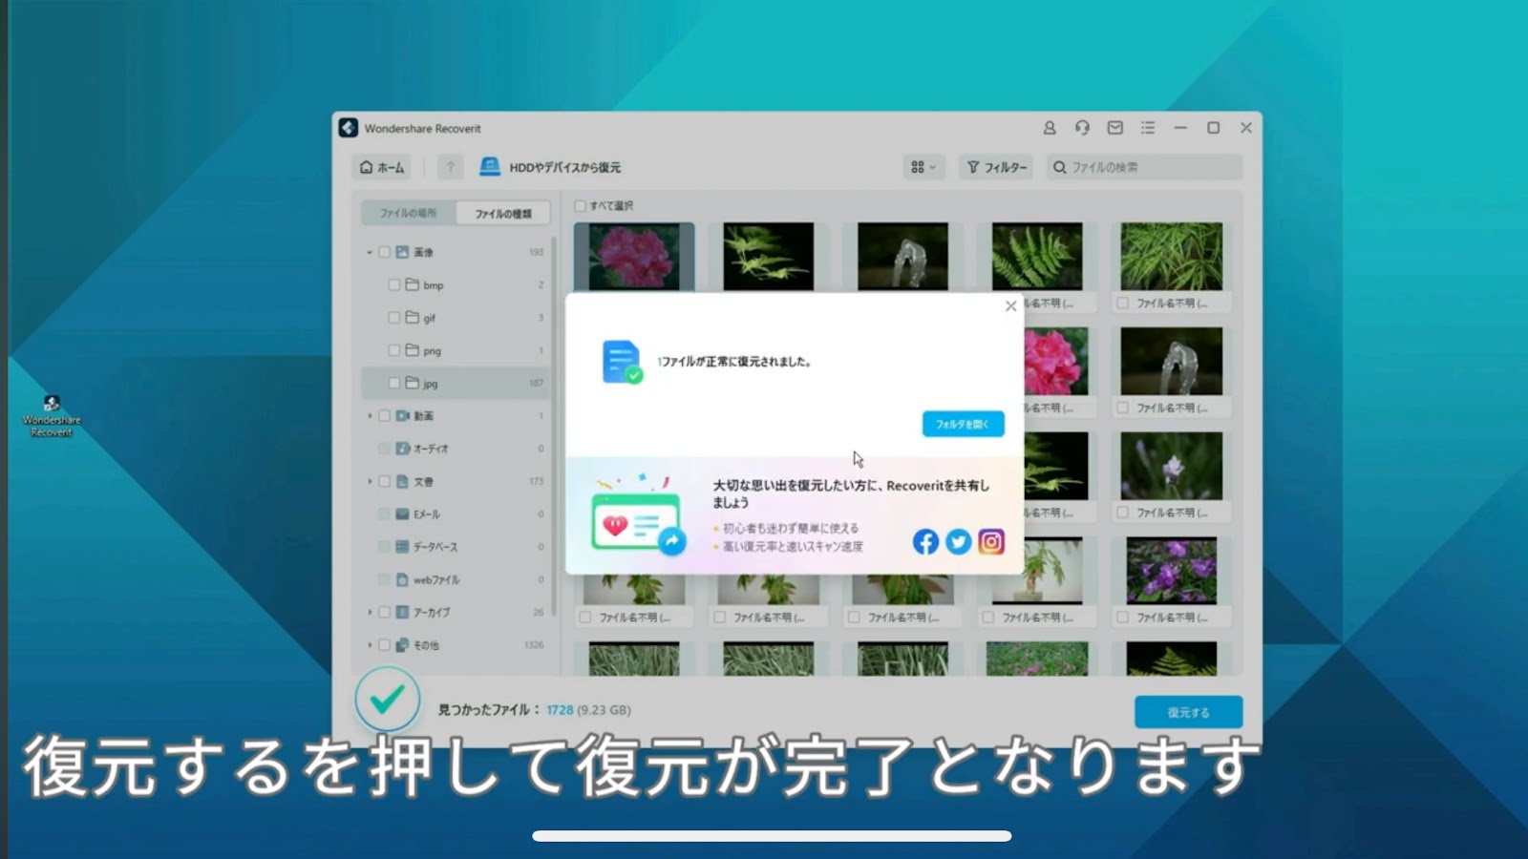
Task: Click the 動画 video category icon
Action: pyautogui.click(x=403, y=416)
